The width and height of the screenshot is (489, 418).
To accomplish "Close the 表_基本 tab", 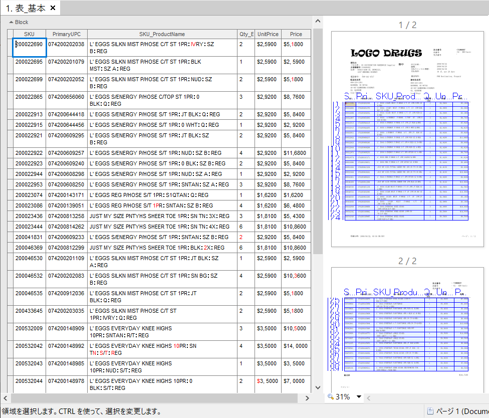I will (x=53, y=8).
